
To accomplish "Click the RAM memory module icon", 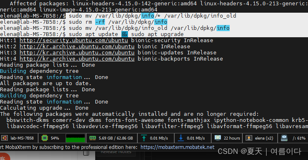I will coord(93,138).
